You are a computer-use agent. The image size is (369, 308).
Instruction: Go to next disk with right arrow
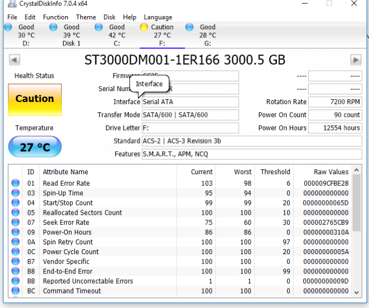[x=356, y=60]
